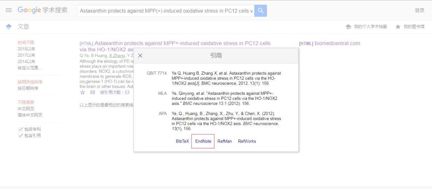
Task: Filter results to 2018以来
Action: click(x=26, y=49)
